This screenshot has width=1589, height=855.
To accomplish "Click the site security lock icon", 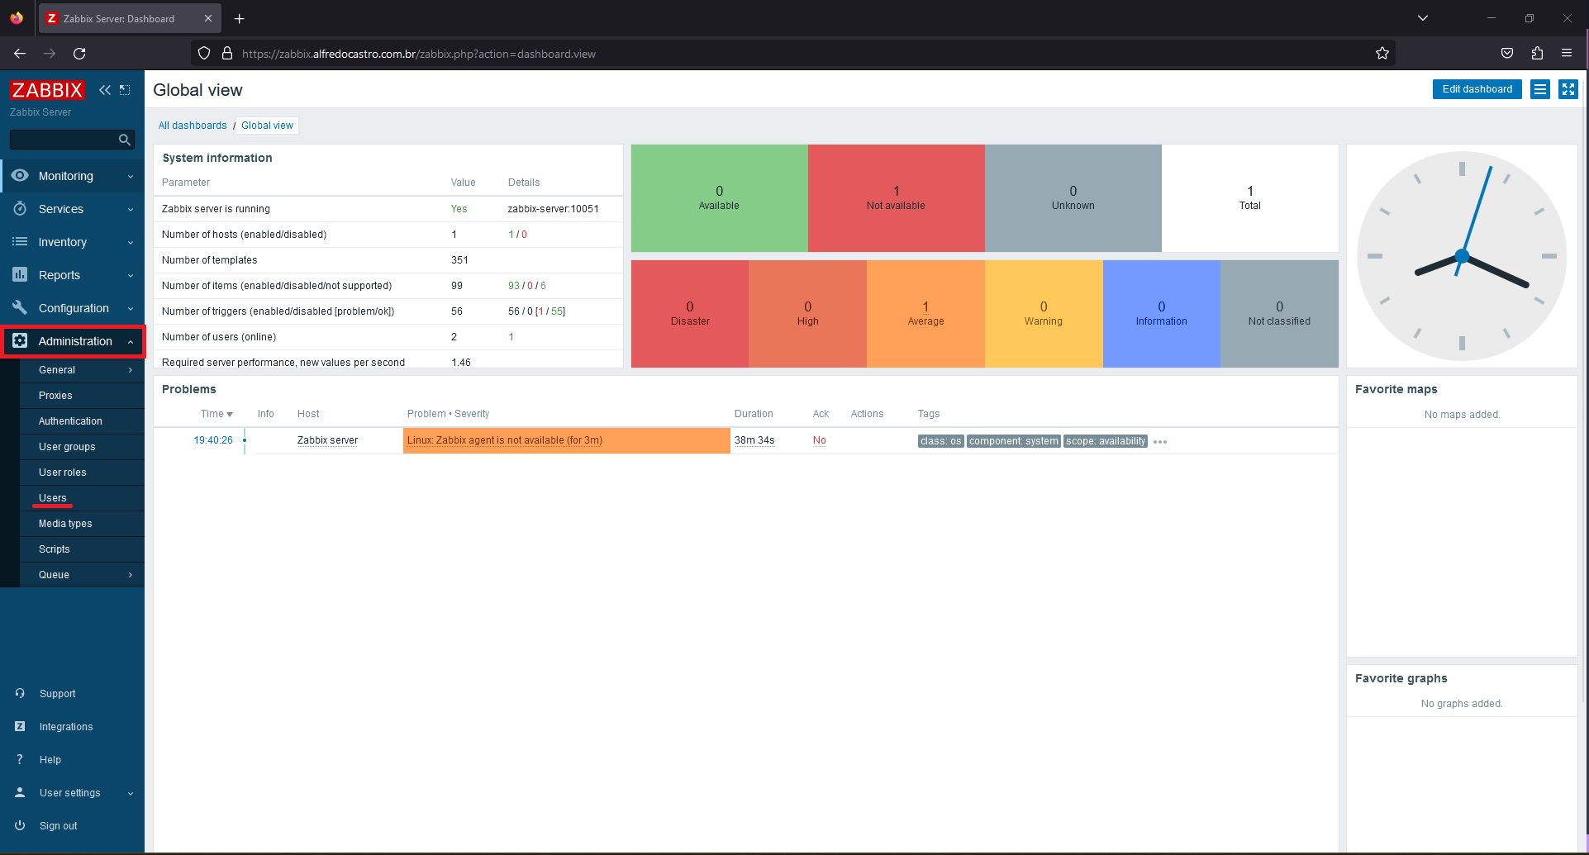I will click(227, 54).
